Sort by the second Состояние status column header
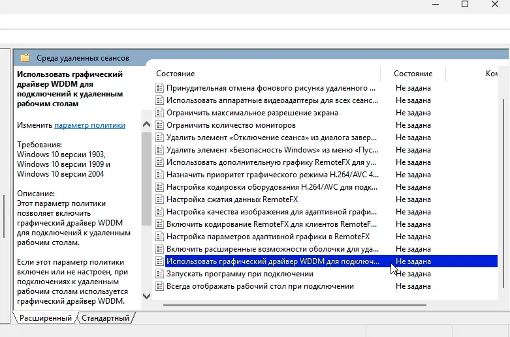Image resolution: width=510 pixels, height=337 pixels. [x=413, y=74]
